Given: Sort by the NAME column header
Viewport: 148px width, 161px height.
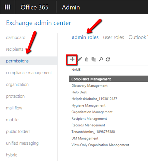Looking at the screenshot, I should tap(76, 70).
